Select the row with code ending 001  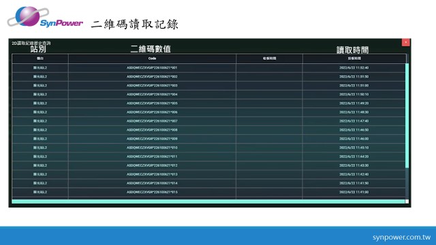pyautogui.click(x=208, y=68)
